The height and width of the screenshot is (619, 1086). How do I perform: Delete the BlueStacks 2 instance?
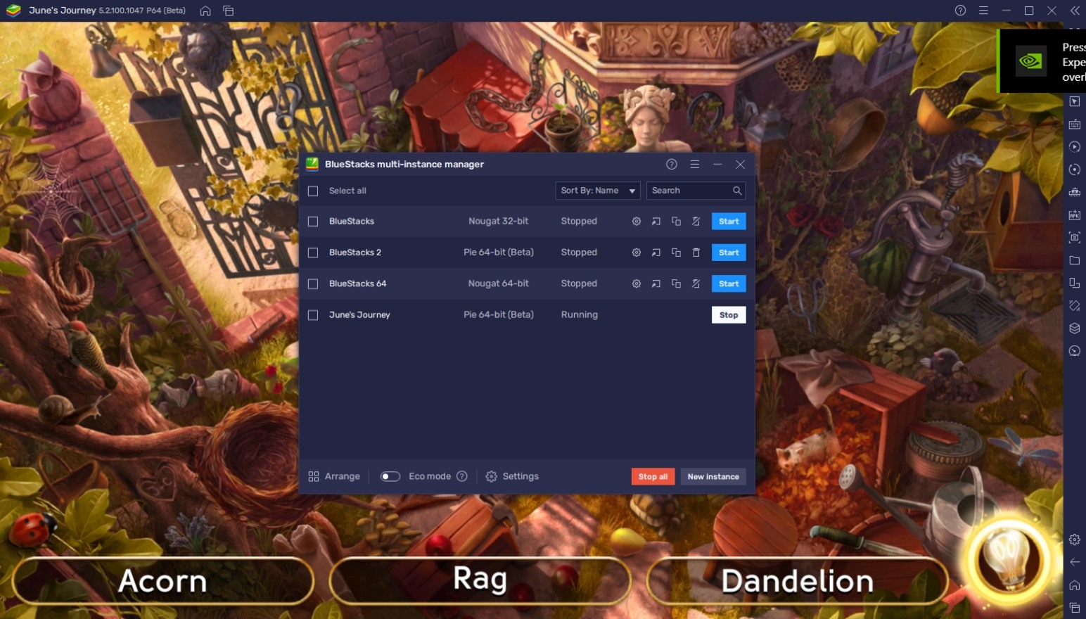(696, 253)
